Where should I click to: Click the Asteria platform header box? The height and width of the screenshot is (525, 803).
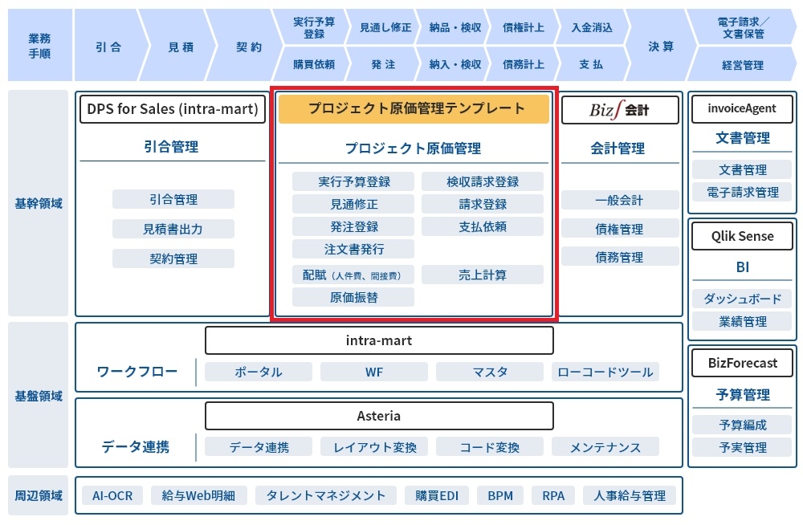click(379, 416)
